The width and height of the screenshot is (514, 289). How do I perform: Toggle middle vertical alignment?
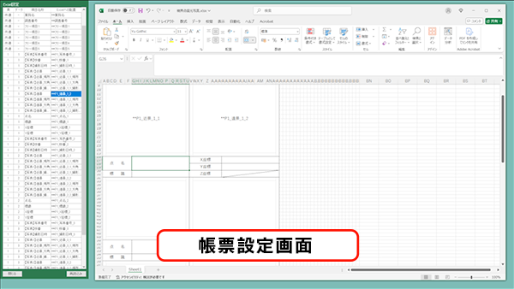tap(216, 32)
